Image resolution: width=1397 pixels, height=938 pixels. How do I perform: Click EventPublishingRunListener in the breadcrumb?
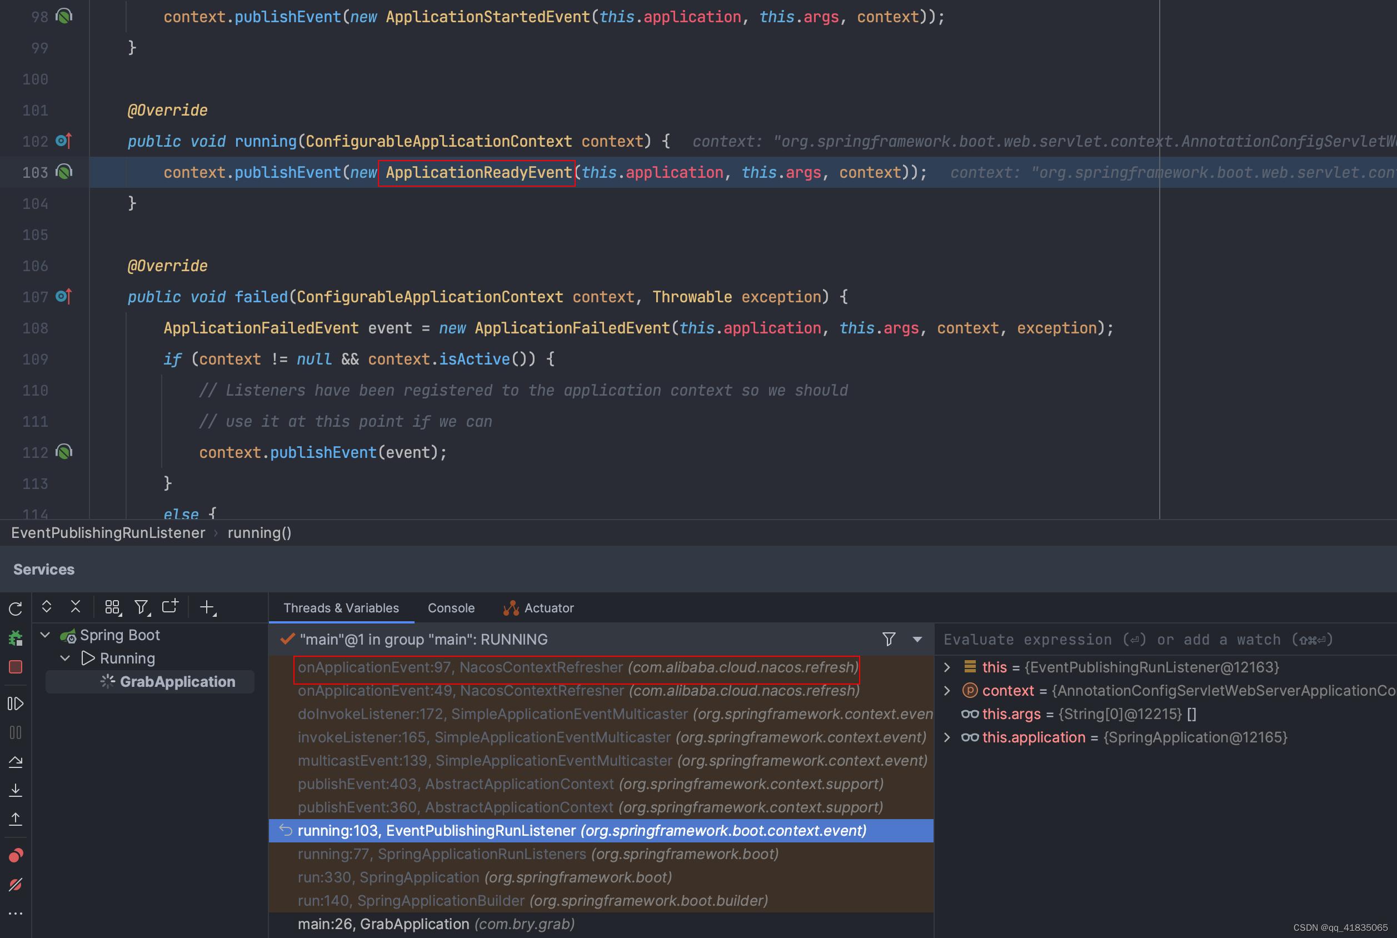[x=108, y=532]
